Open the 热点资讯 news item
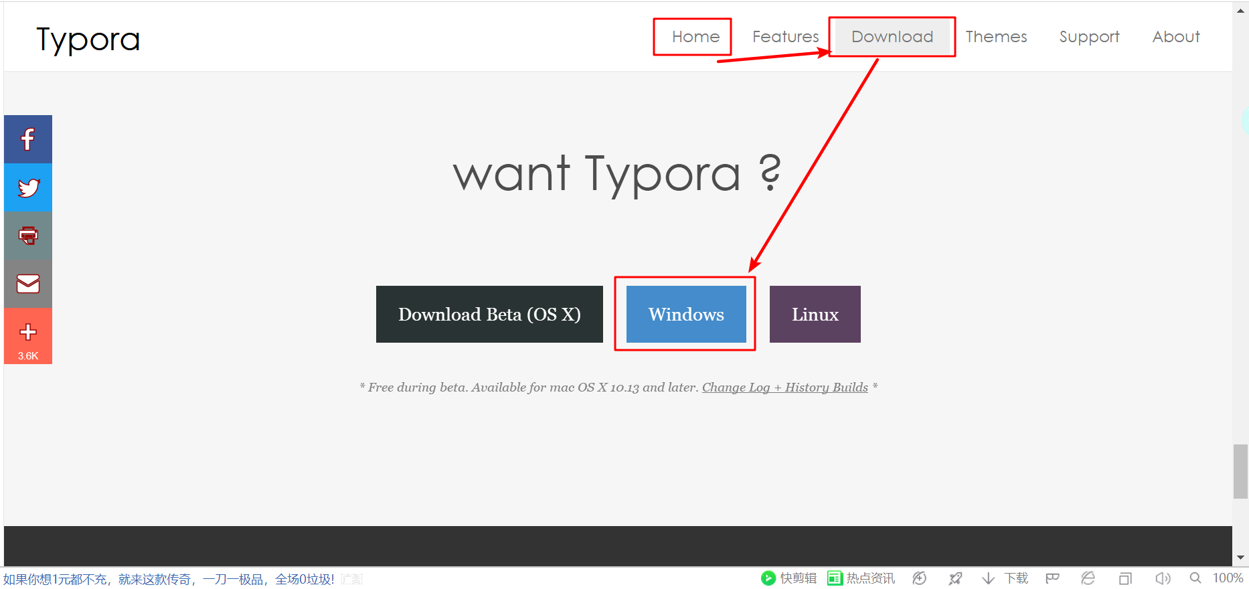This screenshot has width=1249, height=589. coord(861,578)
